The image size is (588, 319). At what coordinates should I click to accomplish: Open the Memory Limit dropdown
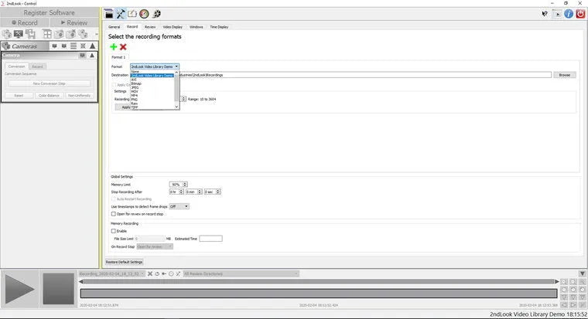point(178,185)
